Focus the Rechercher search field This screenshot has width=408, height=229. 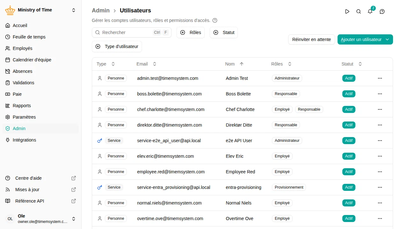click(x=132, y=32)
